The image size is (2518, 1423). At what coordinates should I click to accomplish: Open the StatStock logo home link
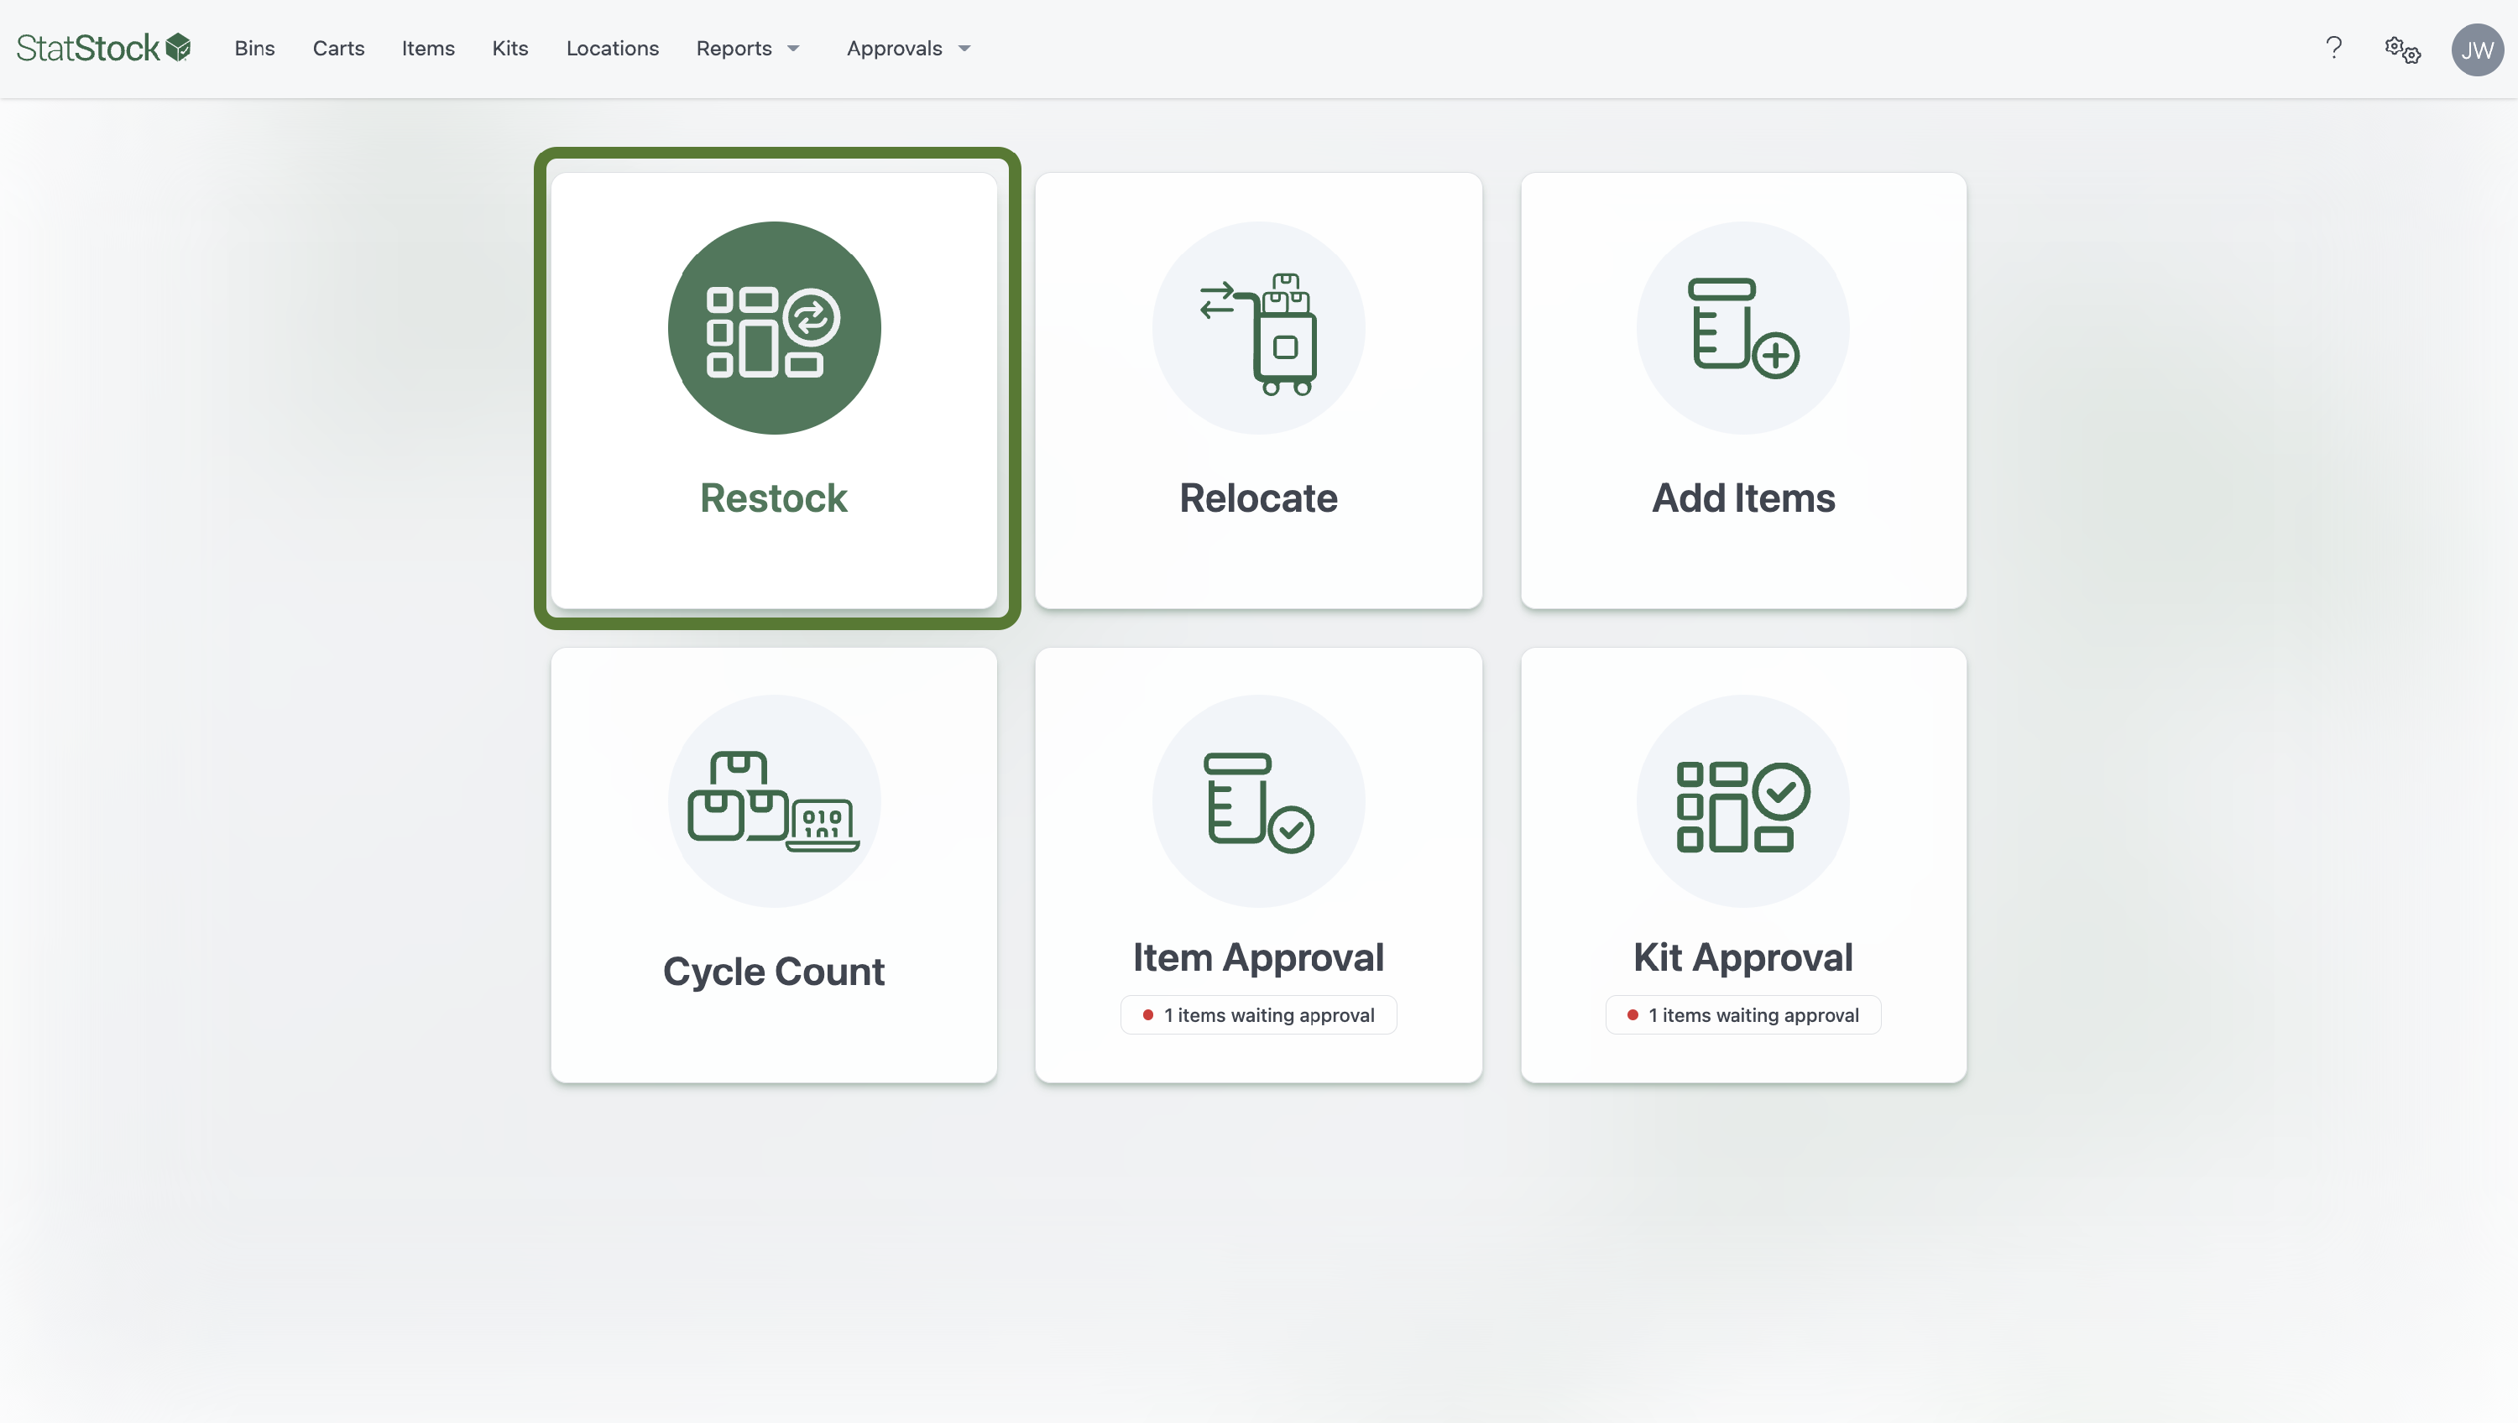tap(103, 48)
